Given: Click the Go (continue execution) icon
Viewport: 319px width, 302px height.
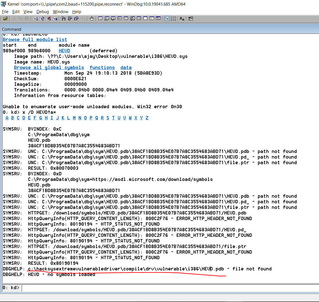Looking at the screenshot, I should [36, 19].
